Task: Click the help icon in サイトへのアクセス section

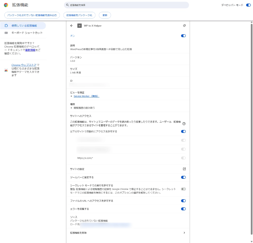Action: point(184,124)
